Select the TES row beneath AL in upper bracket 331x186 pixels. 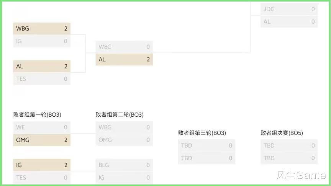pyautogui.click(x=42, y=79)
